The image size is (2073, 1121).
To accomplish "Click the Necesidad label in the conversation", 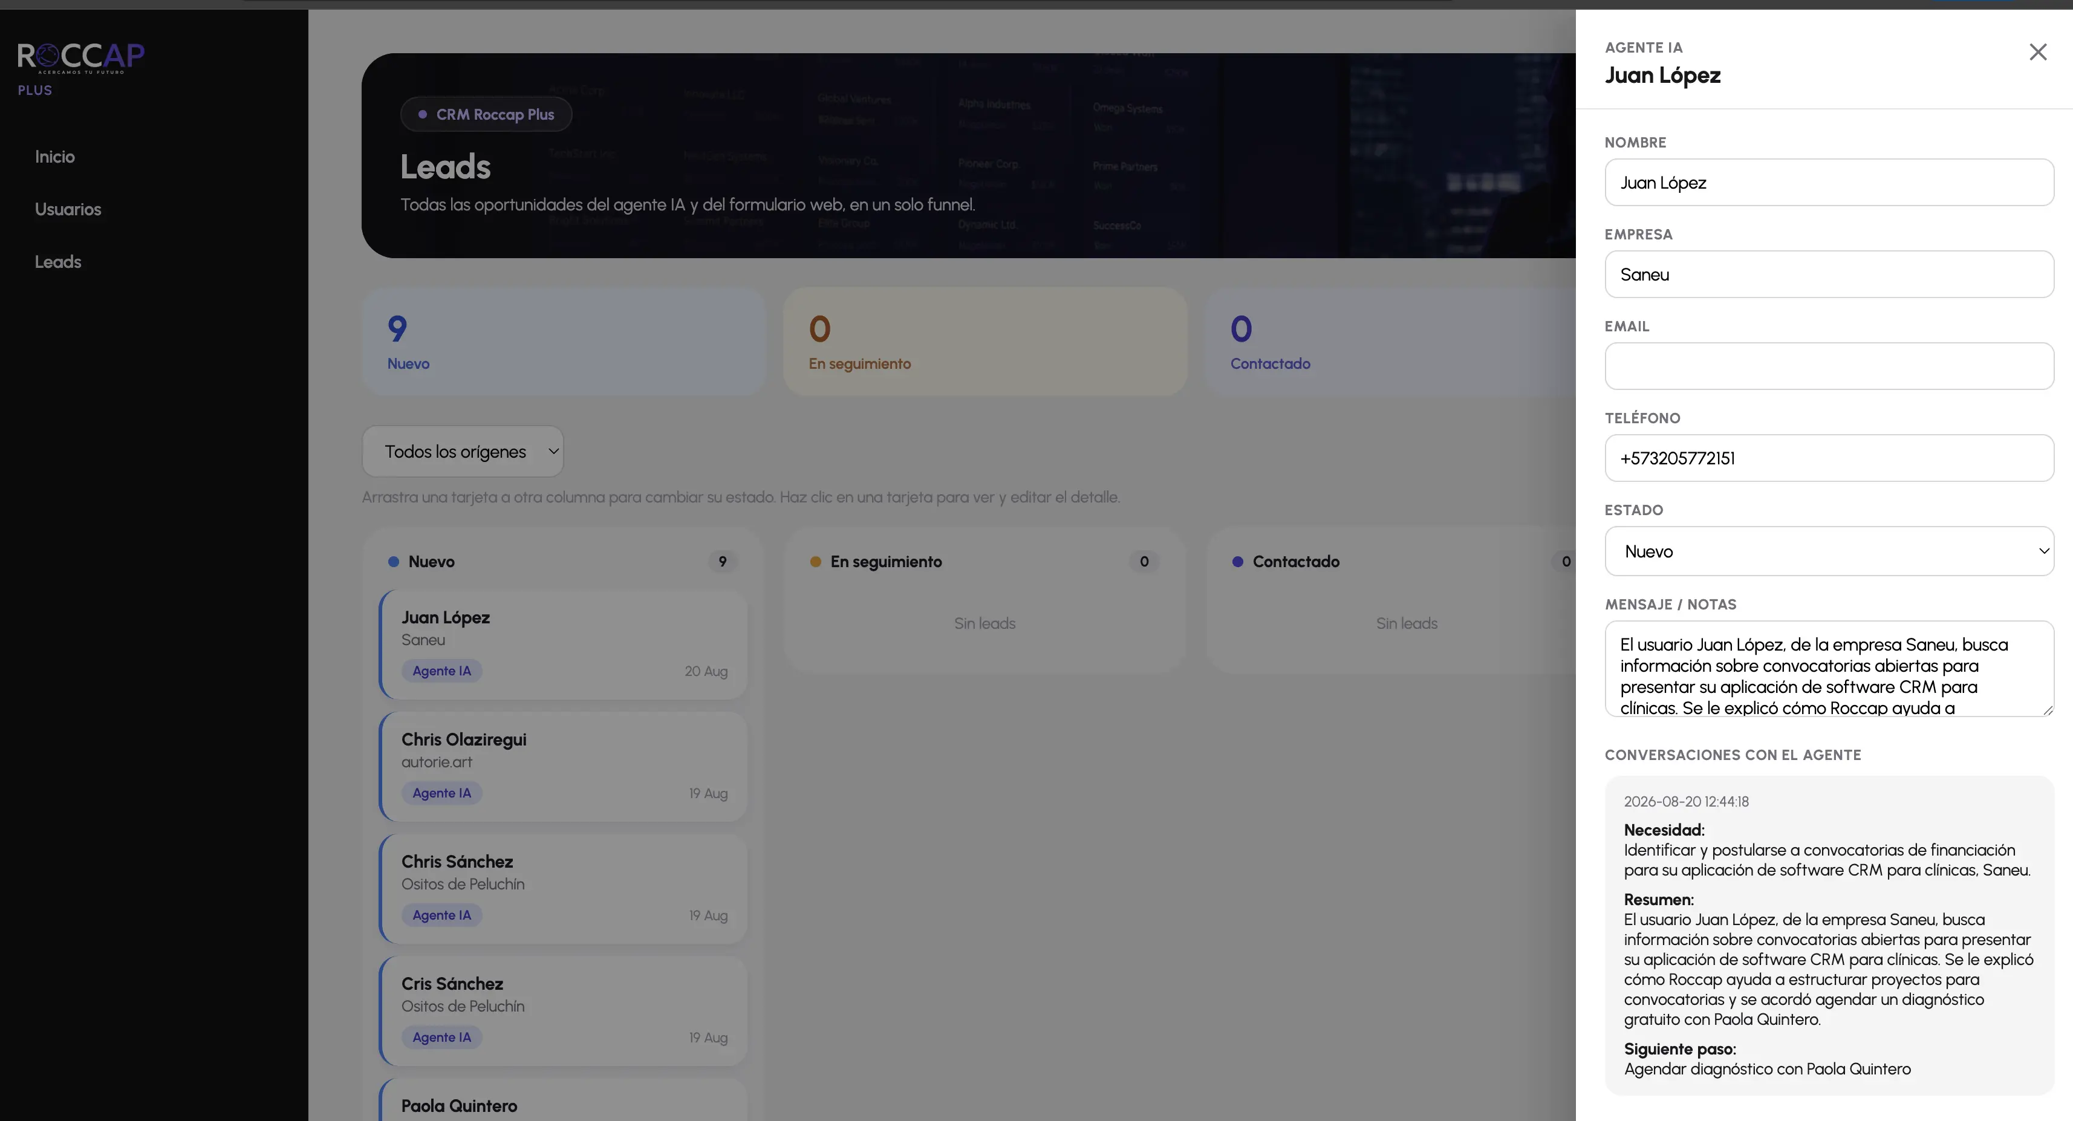I will pyautogui.click(x=1664, y=830).
